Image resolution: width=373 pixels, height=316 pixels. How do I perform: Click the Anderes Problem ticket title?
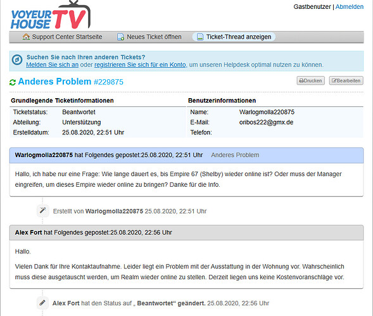pos(54,82)
